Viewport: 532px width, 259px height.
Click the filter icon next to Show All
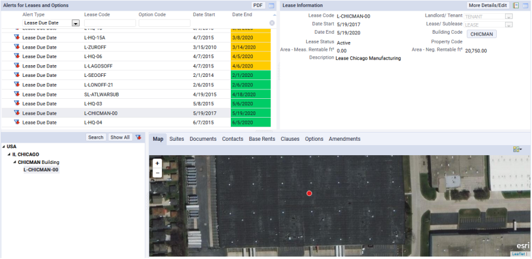coord(138,137)
